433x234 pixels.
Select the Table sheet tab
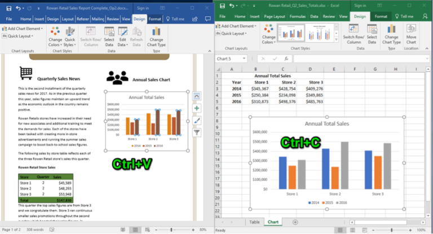(x=254, y=222)
